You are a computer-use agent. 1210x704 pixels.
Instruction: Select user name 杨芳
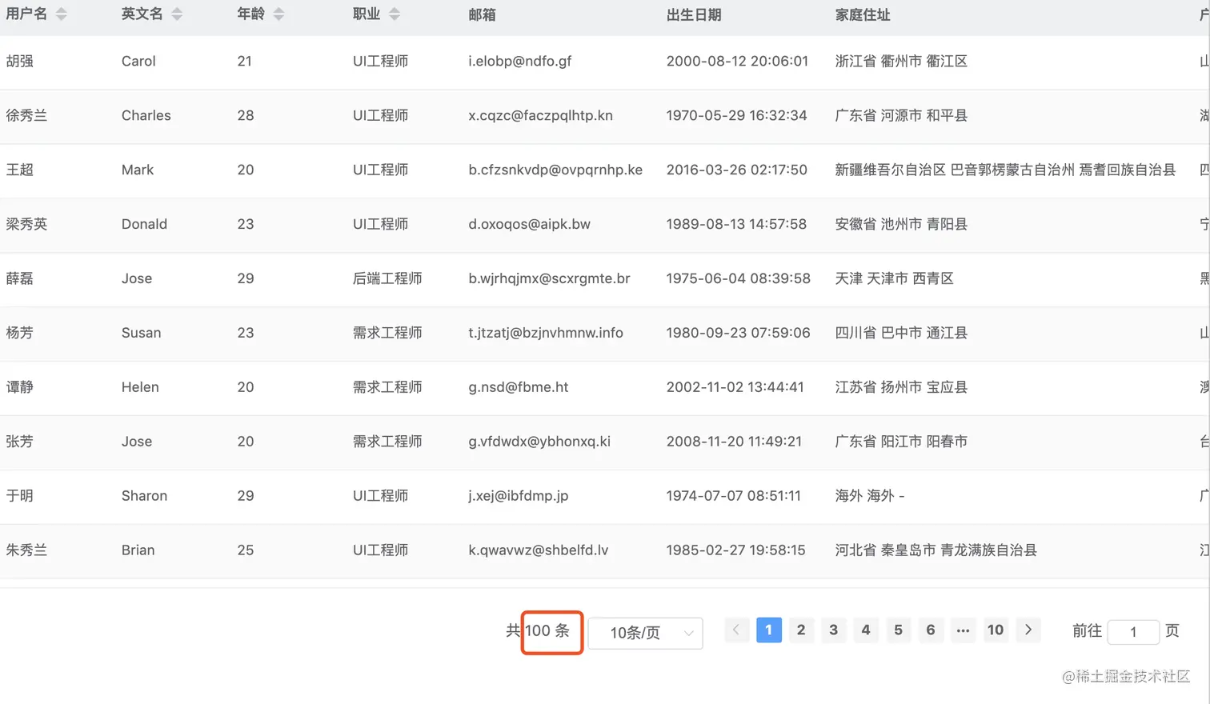(x=20, y=333)
